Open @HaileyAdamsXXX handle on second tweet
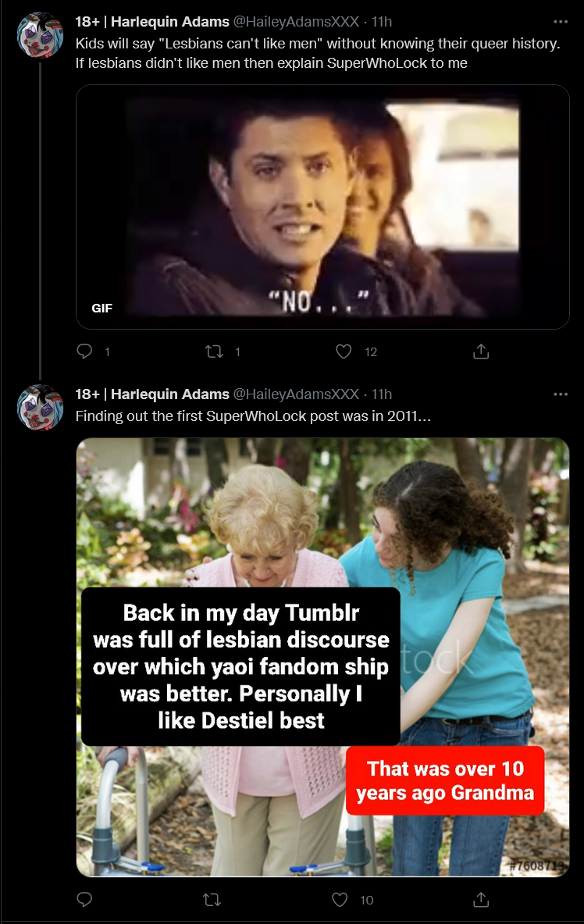Viewport: 584px width, 924px height. pyautogui.click(x=297, y=394)
